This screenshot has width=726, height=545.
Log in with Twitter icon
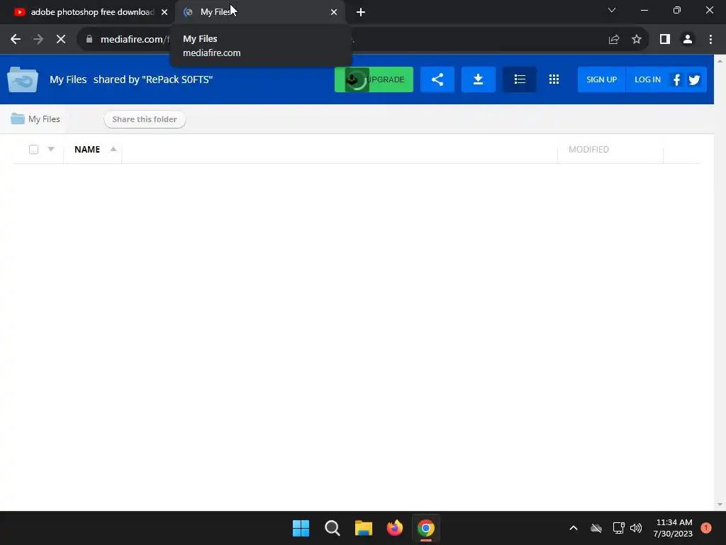[694, 79]
